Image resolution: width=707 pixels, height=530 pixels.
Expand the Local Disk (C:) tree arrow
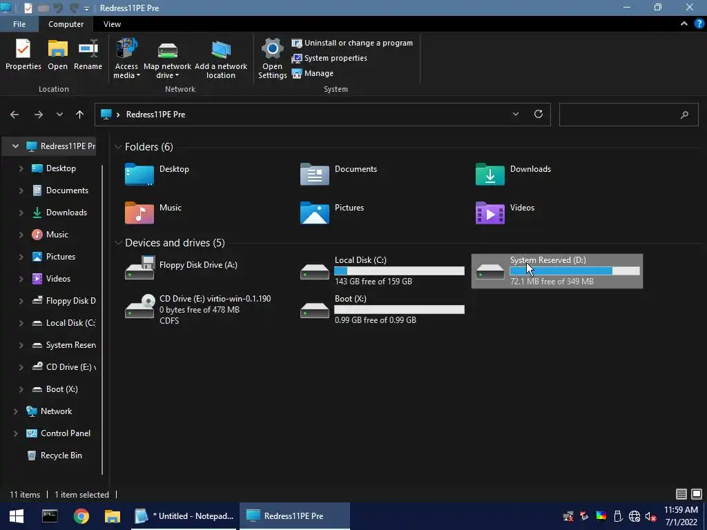(21, 323)
